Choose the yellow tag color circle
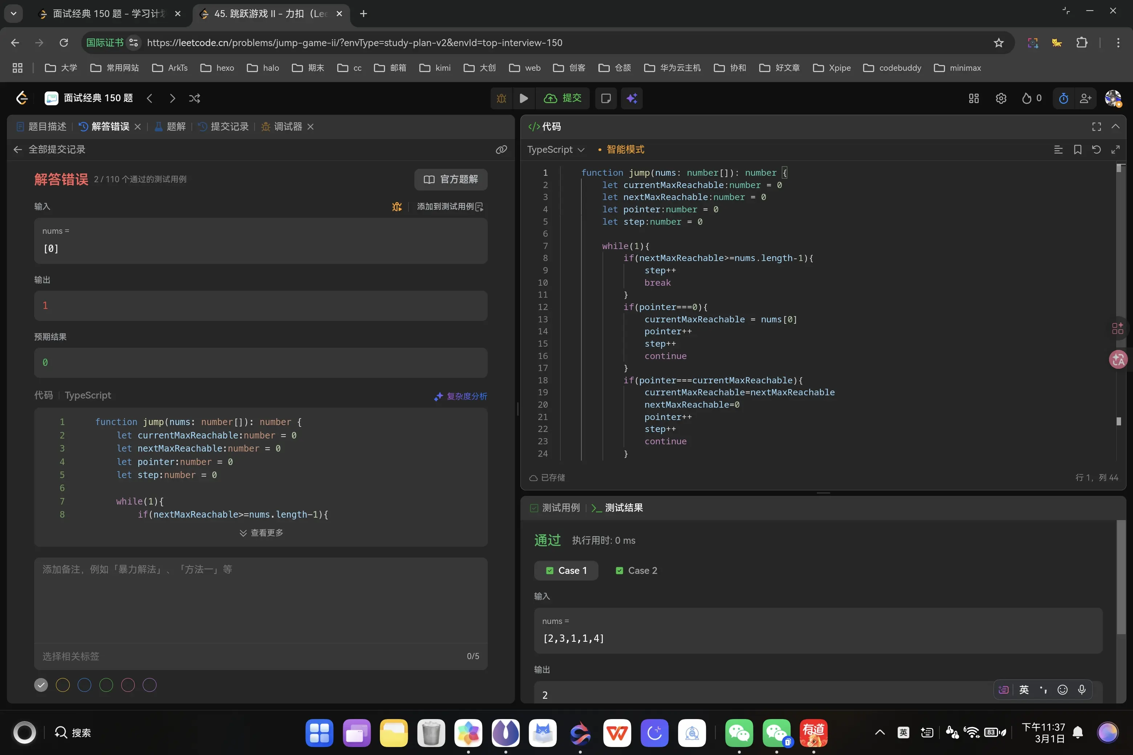Screen dimensions: 1133x755 pyautogui.click(x=62, y=685)
